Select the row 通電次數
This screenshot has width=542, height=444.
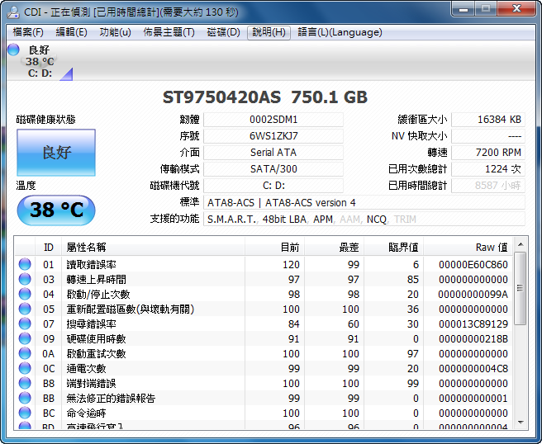click(x=264, y=368)
